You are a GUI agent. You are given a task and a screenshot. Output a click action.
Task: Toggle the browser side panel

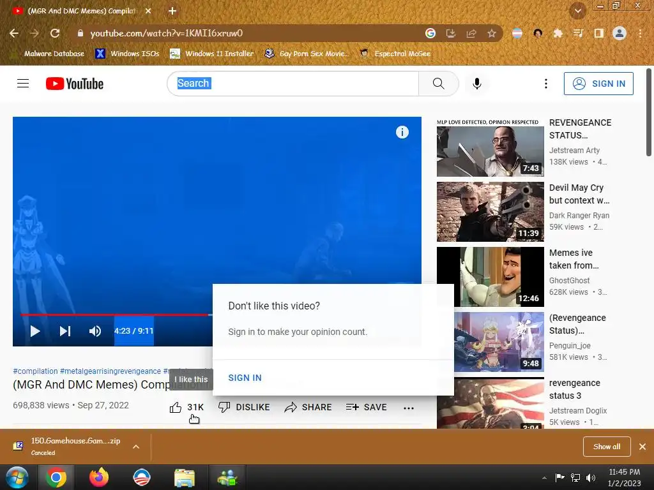pos(599,33)
